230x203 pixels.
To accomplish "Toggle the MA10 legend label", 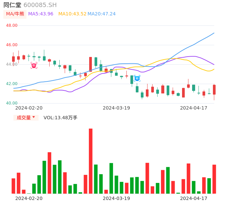I will 72,14.
